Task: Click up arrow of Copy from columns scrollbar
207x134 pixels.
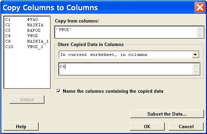Action: tap(199, 29)
